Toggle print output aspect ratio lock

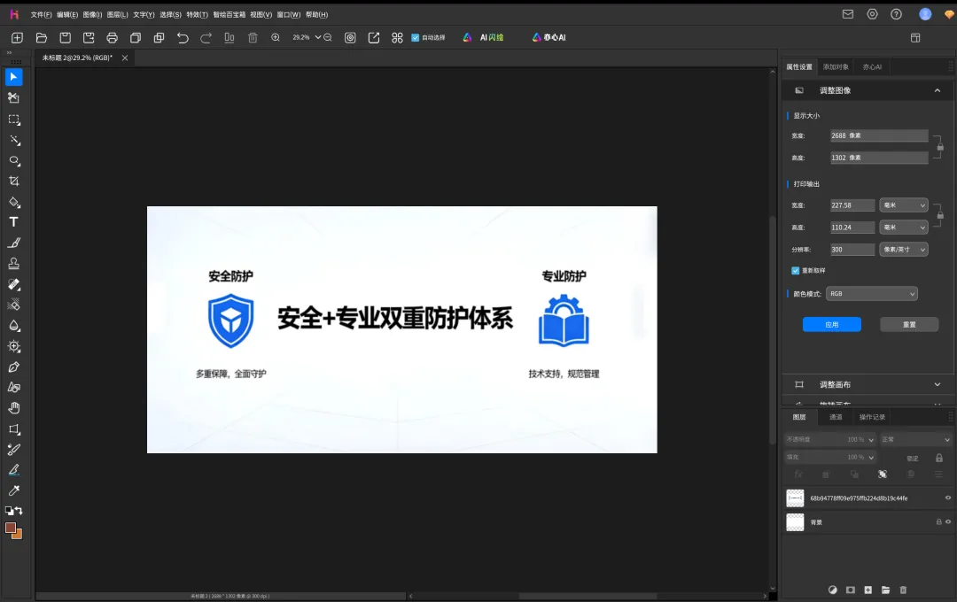point(940,215)
